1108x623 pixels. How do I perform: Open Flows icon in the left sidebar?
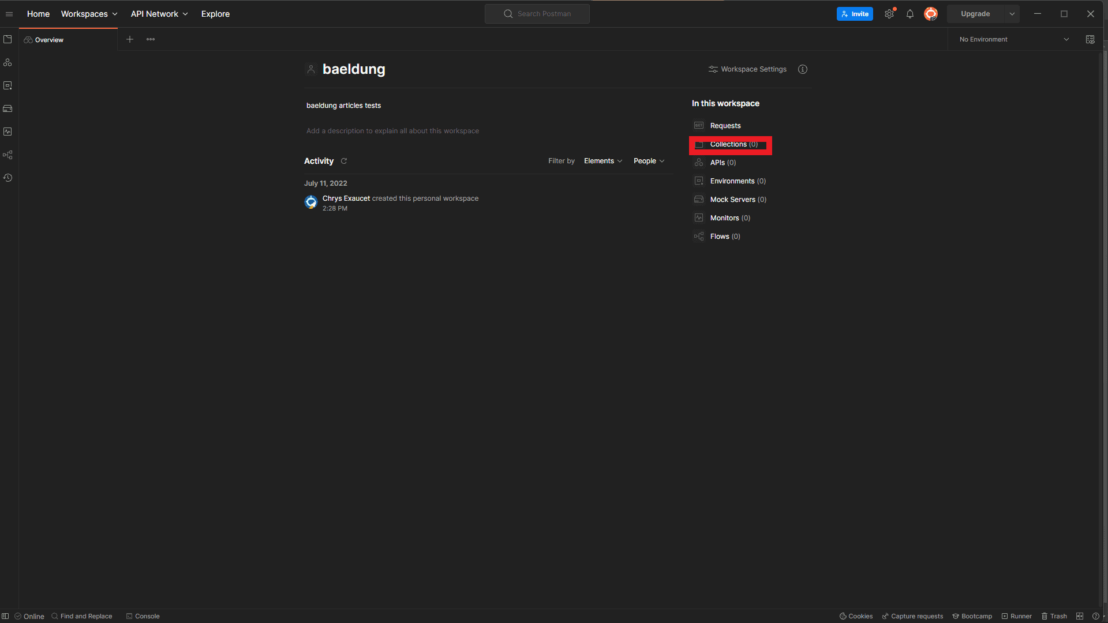pyautogui.click(x=8, y=155)
